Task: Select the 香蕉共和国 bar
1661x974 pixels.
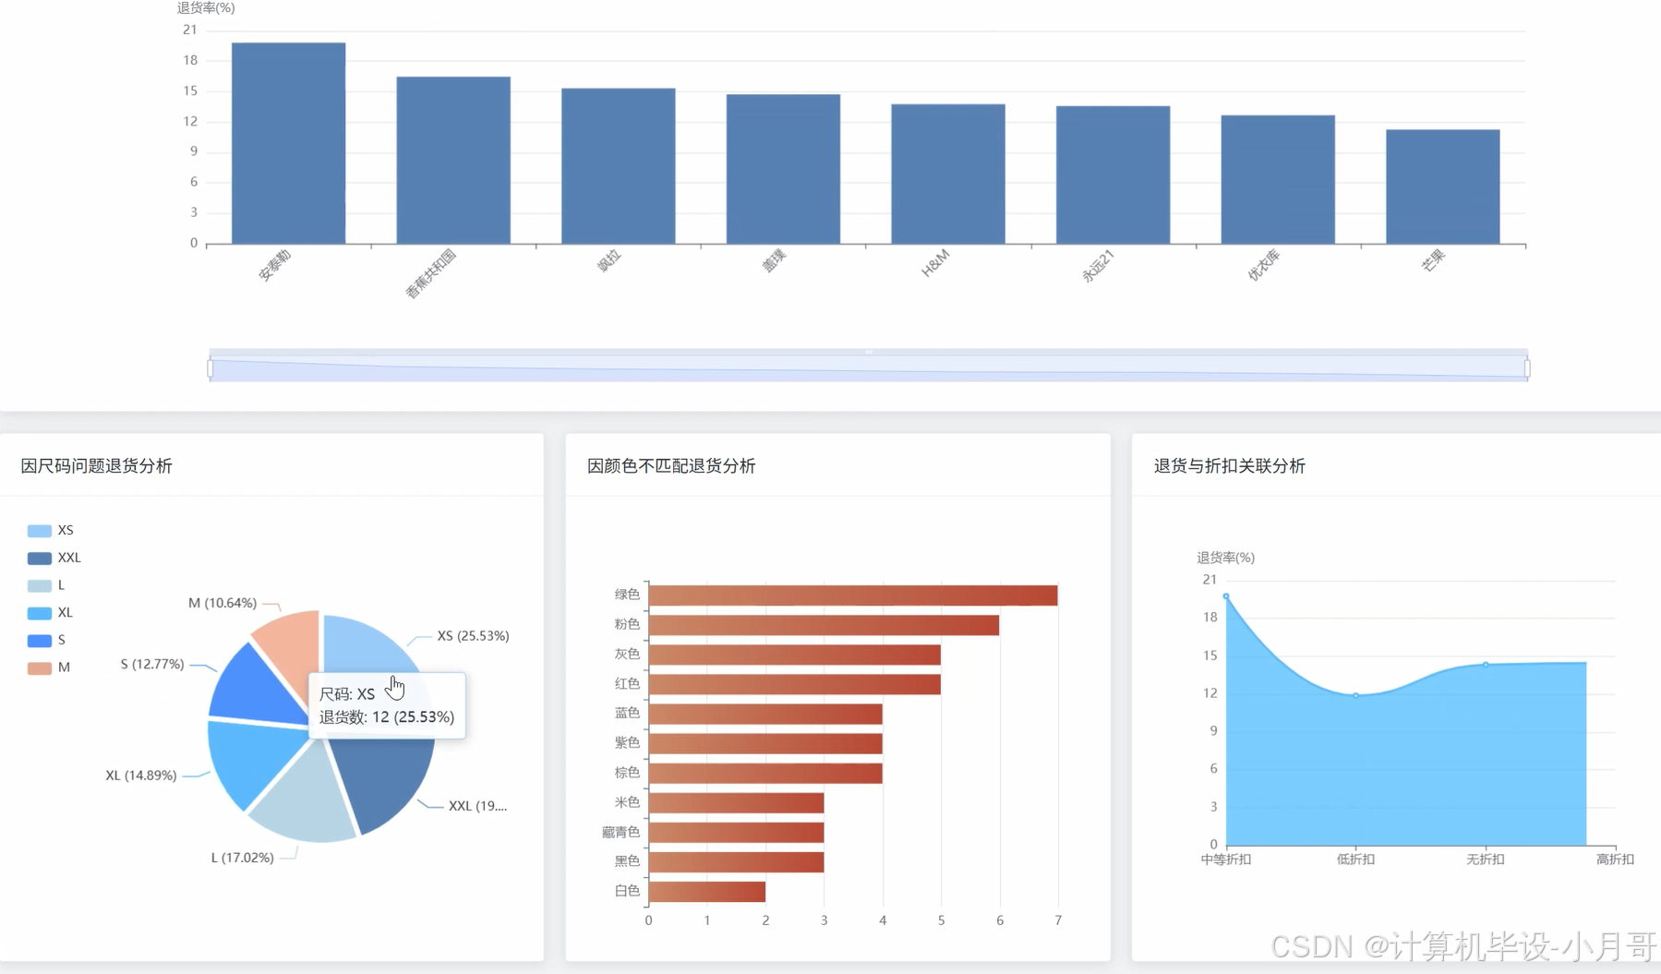Action: (x=453, y=161)
